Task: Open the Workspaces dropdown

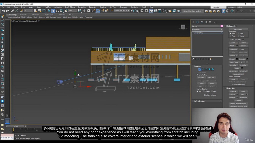Action: coord(245,7)
